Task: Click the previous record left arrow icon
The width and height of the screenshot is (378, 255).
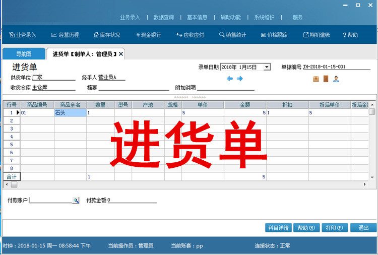Action: 230,79
